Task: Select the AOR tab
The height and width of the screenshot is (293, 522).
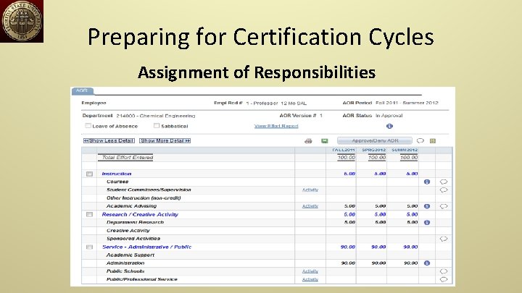Action: click(82, 90)
